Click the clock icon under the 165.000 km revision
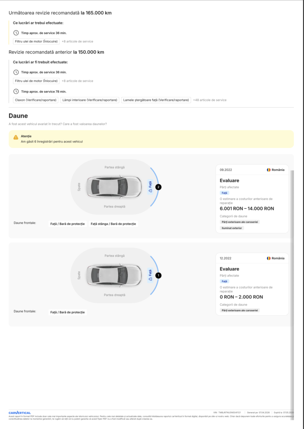Image resolution: width=304 pixels, height=429 pixels. 16,33
